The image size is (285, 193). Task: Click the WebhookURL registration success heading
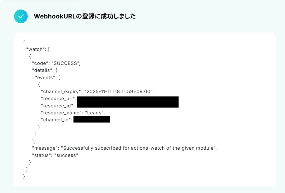[x=85, y=17]
